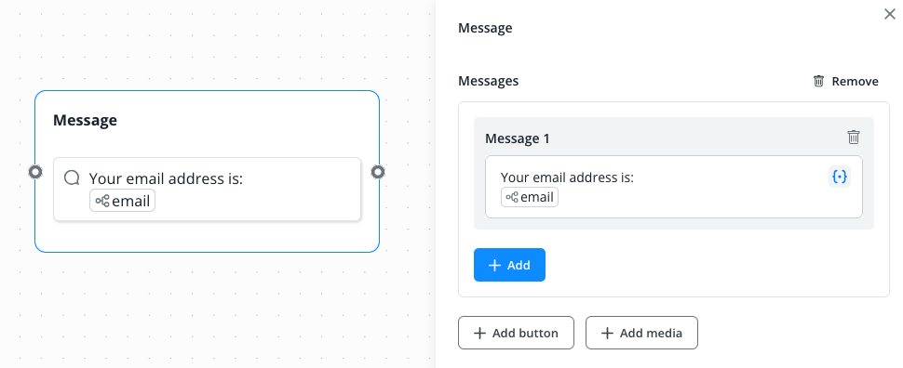Click the Remove button for Messages
Image resolution: width=903 pixels, height=368 pixels.
(845, 81)
